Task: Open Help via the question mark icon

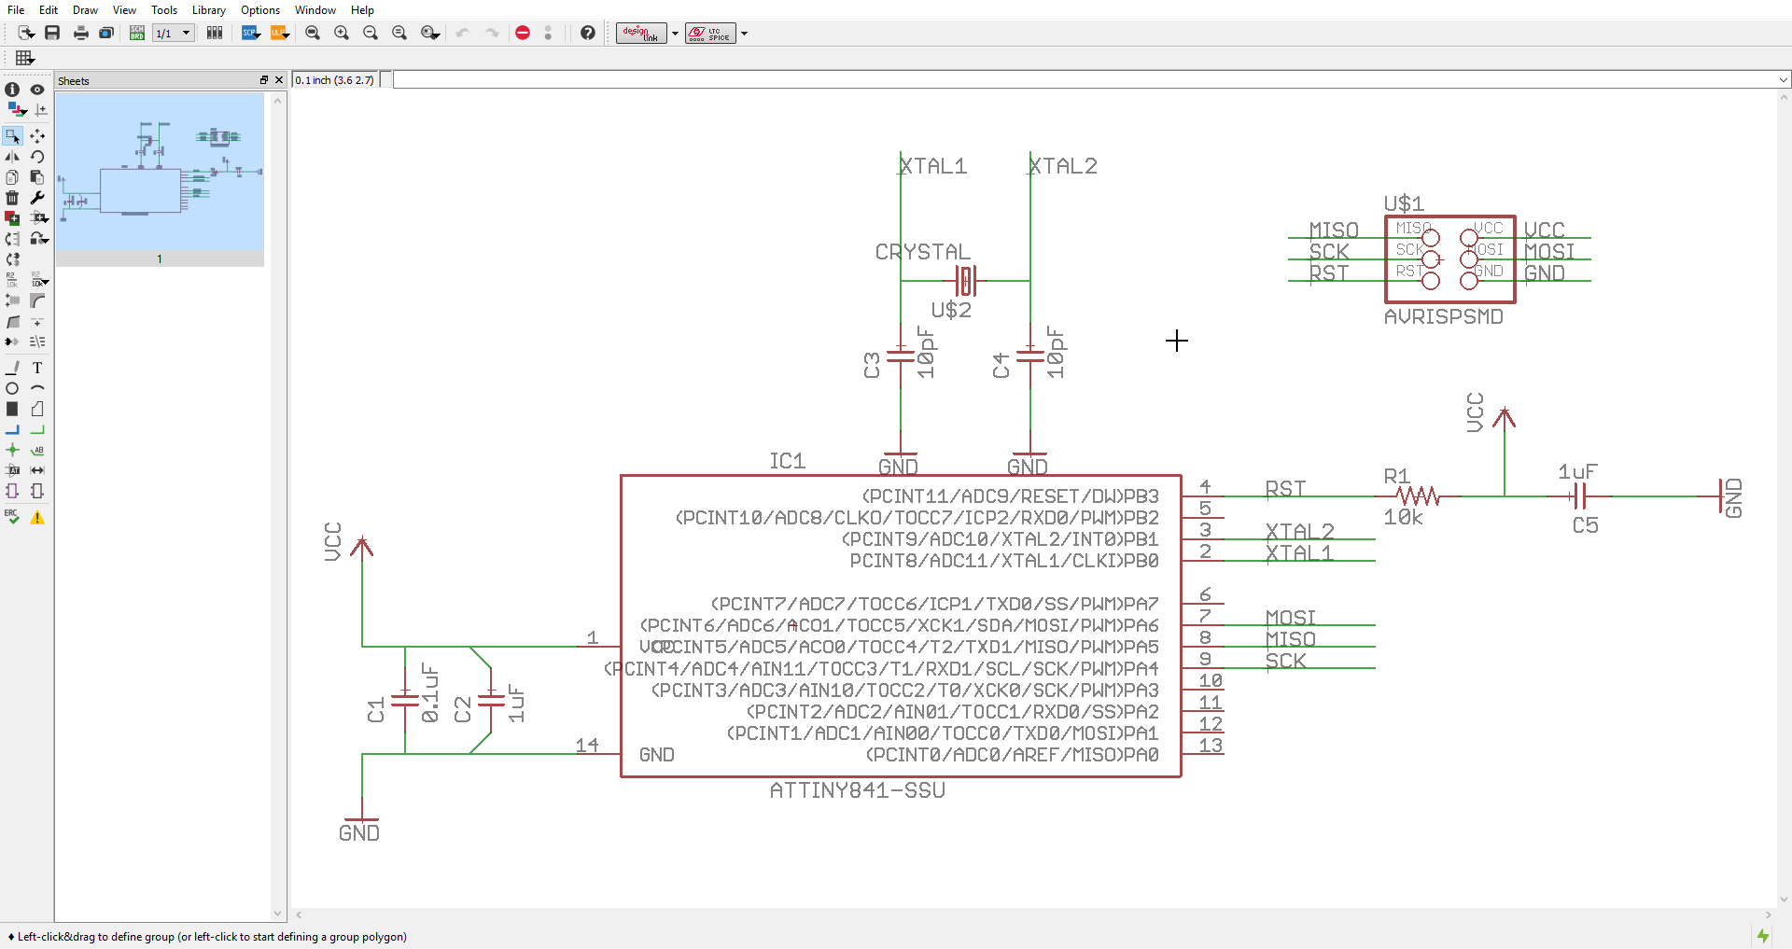Action: (587, 33)
